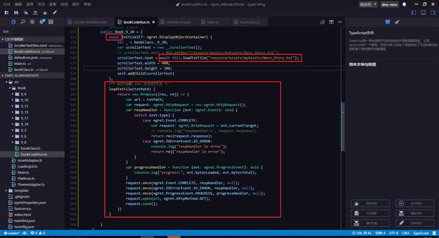Click the stack-icon button in the bottom-right panel

370,213
